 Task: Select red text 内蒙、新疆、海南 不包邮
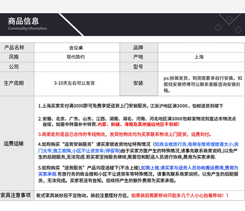(138, 124)
